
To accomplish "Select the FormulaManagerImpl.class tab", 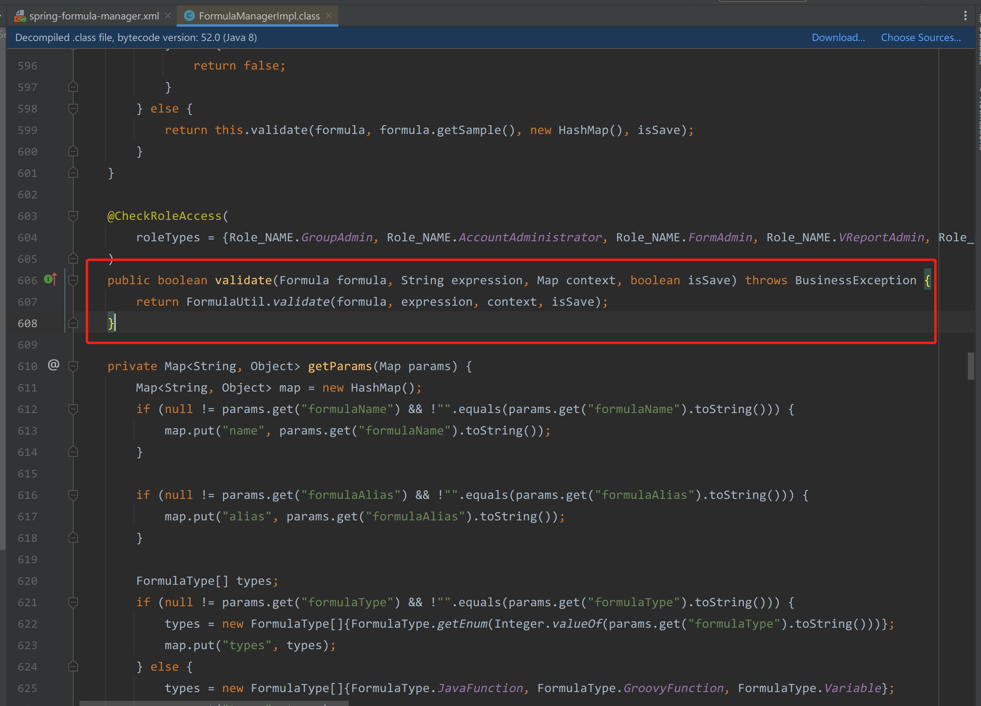I will (259, 16).
